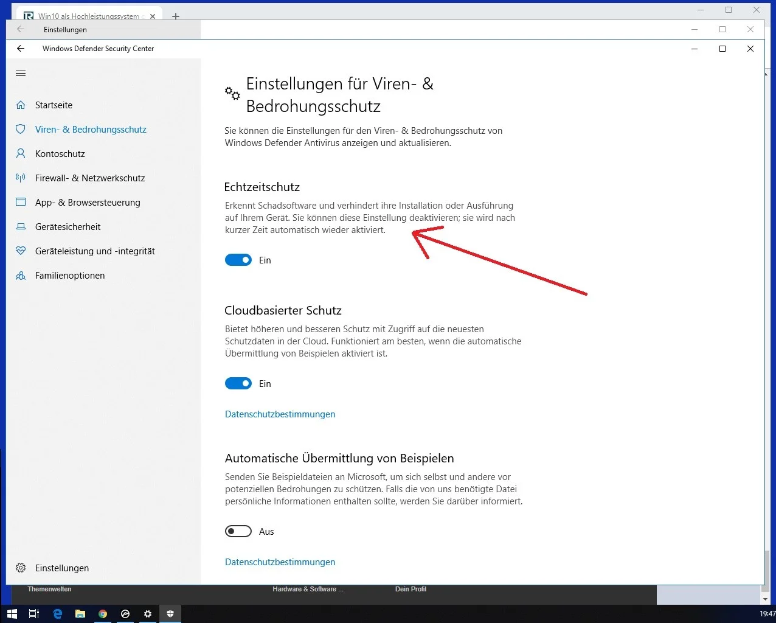Click the Windows Defender Security Center window title

(x=99, y=49)
